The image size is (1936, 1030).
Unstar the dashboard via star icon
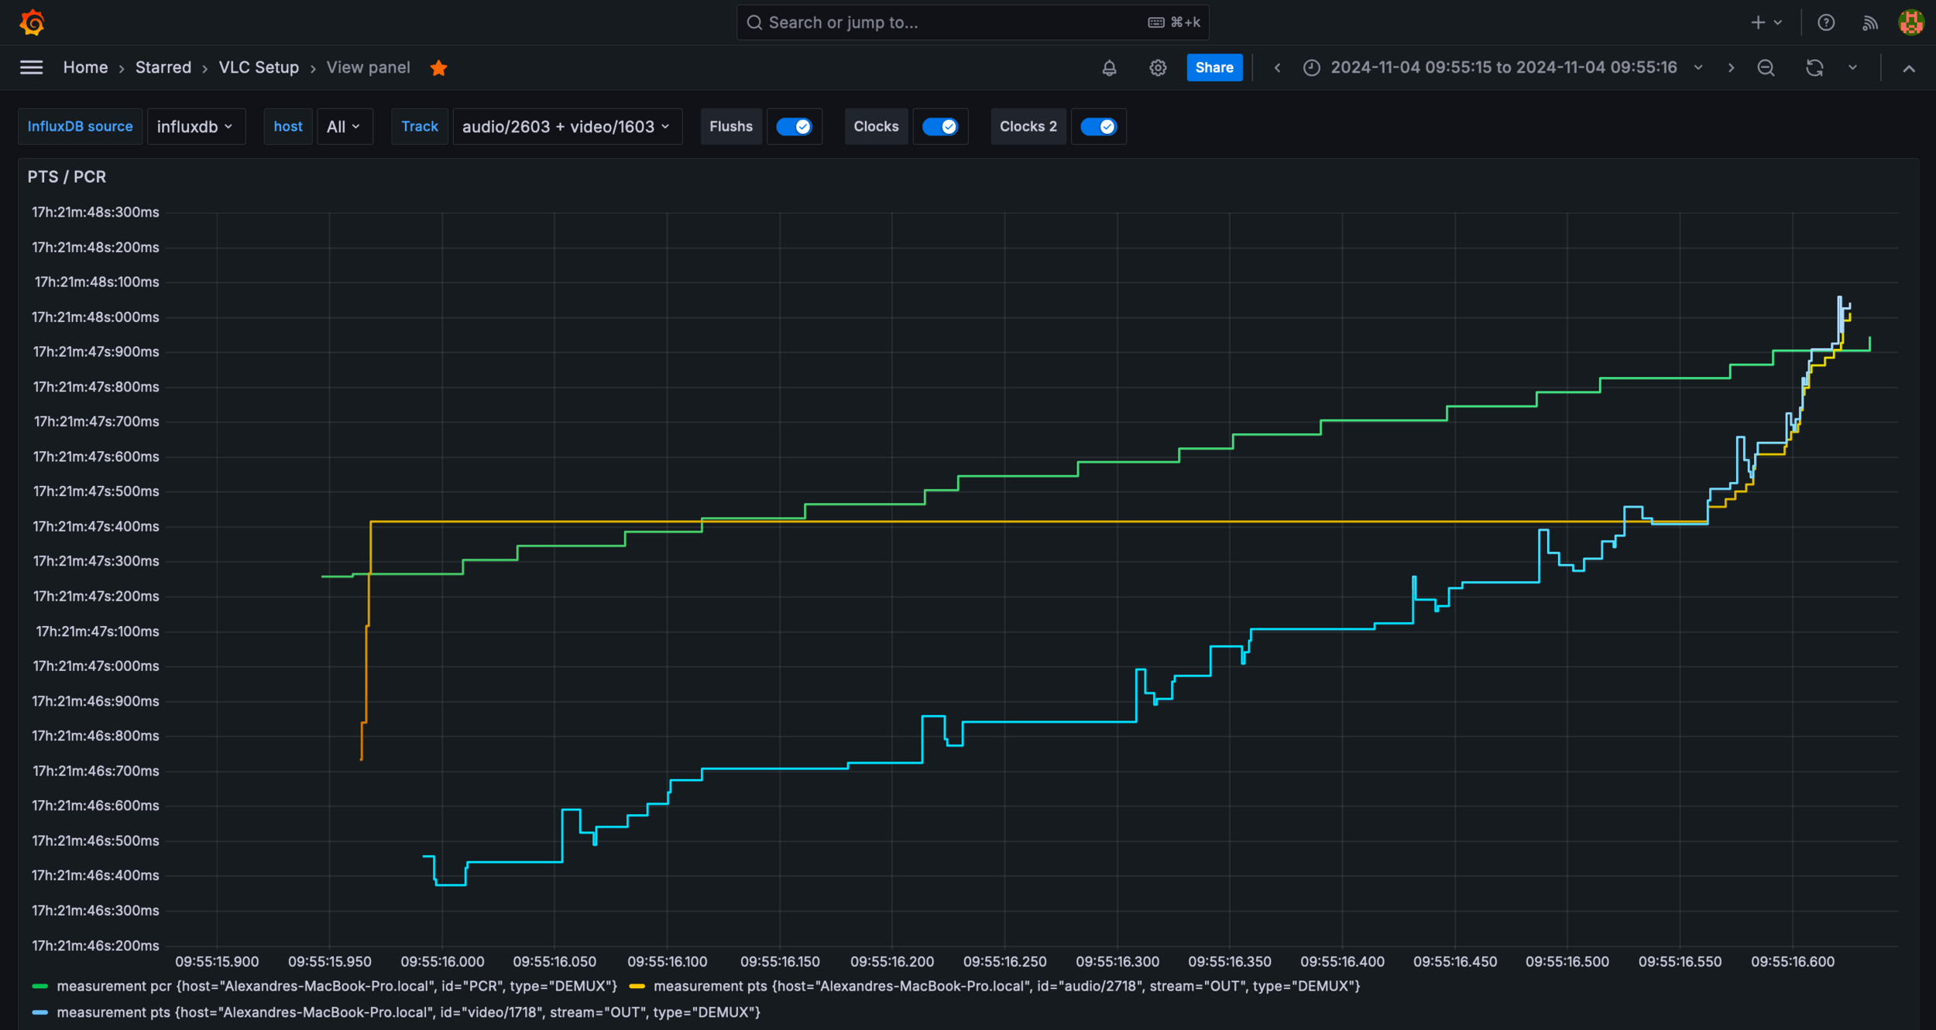438,68
